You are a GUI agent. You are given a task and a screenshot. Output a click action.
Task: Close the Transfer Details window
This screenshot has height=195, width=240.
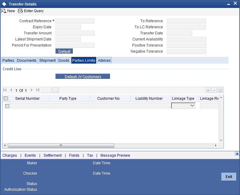click(235, 3)
